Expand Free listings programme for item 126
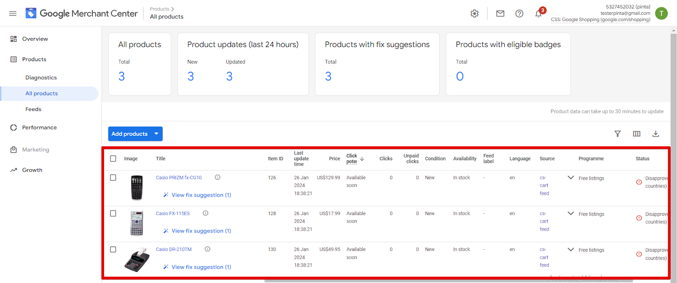The image size is (677, 283). pyautogui.click(x=570, y=178)
